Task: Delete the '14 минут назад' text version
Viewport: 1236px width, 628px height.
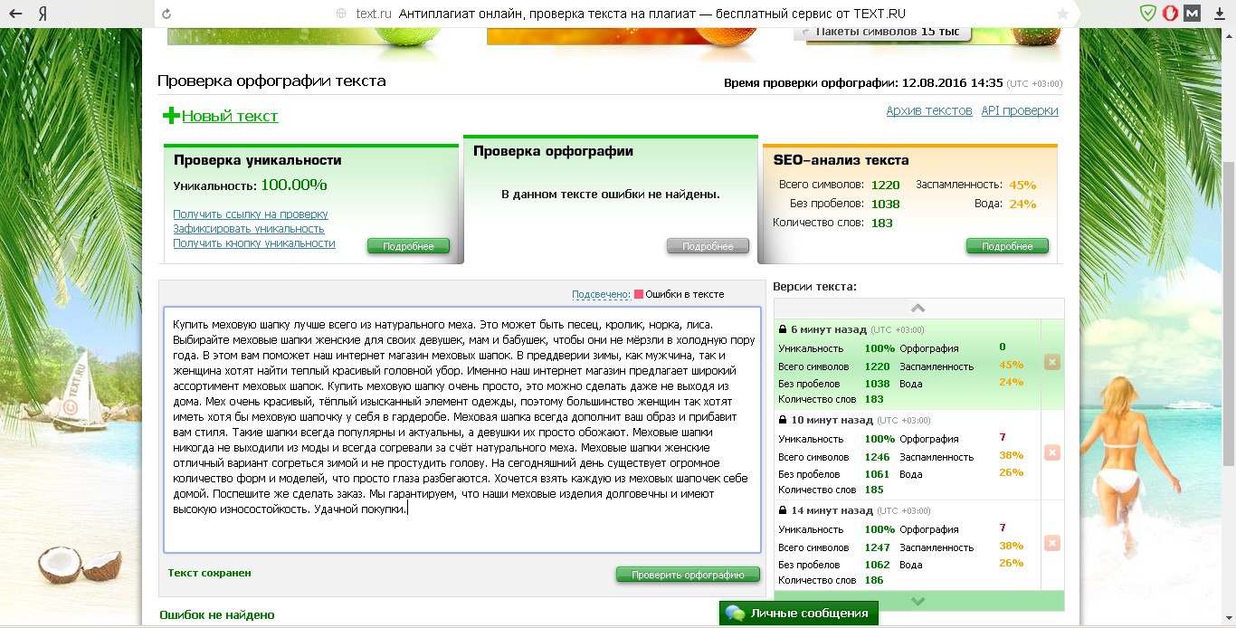Action: [1051, 543]
